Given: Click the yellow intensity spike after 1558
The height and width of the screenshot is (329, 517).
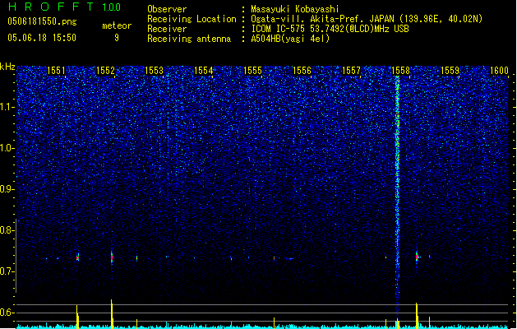Looking at the screenshot, I should (417, 316).
